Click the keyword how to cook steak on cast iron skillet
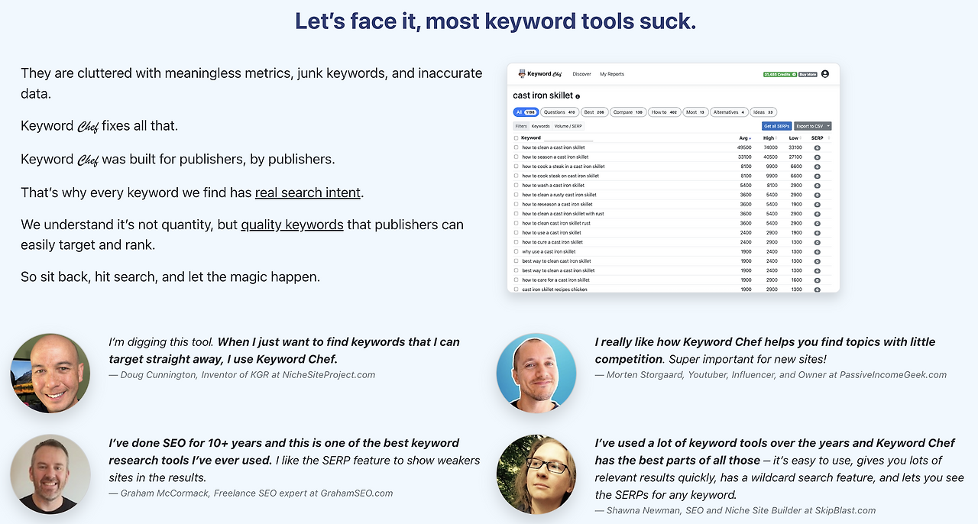Screen dimensions: 978x524 point(561,176)
